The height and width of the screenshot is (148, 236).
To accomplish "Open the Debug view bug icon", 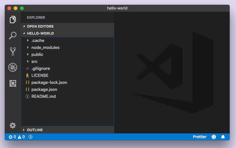I will (13, 67).
